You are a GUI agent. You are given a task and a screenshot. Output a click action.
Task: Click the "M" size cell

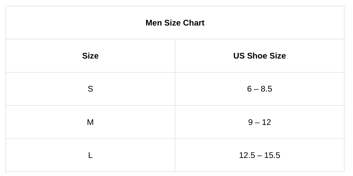tap(90, 122)
